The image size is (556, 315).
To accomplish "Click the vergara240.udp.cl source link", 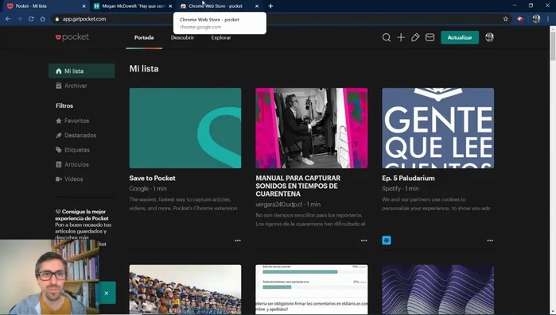I will click(x=279, y=205).
